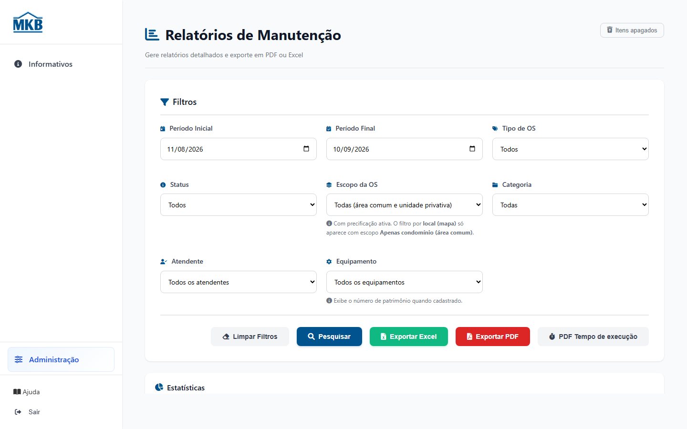This screenshot has height=429, width=687.
Task: Click the Período Final date field showing 10/09/2026
Action: (x=405, y=149)
